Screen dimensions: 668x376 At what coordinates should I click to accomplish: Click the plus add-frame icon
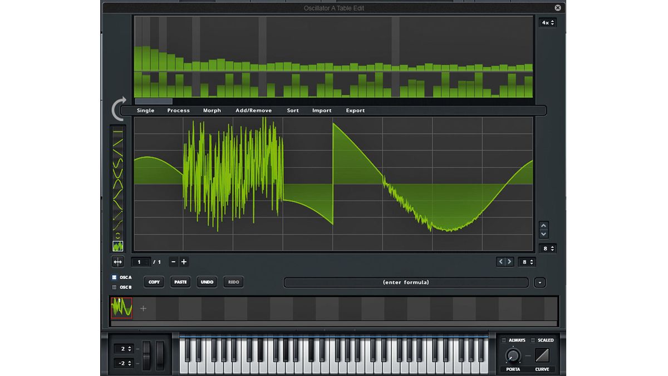tap(184, 262)
